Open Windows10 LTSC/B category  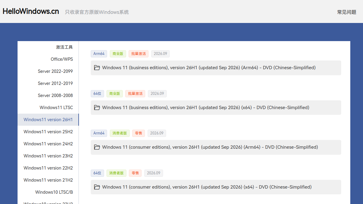pyautogui.click(x=48, y=192)
